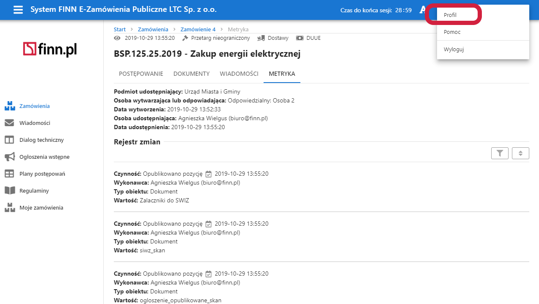Click the money icon next to DUUE
The image size is (539, 304).
(300, 38)
